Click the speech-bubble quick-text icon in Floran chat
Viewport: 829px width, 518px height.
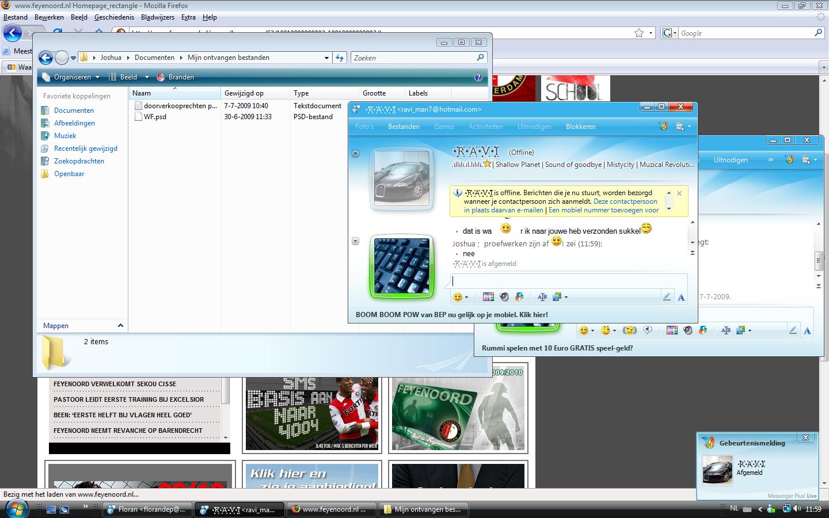(648, 330)
